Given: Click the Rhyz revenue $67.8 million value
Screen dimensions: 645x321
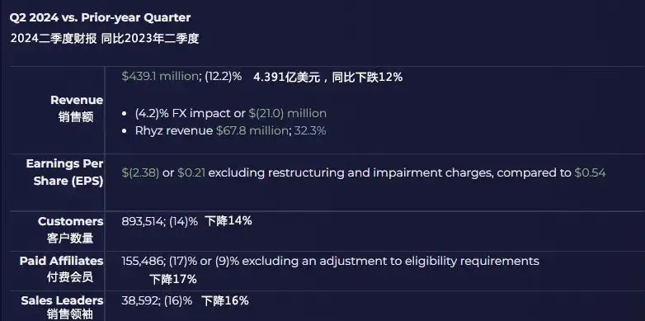Looking at the screenshot, I should [x=254, y=131].
